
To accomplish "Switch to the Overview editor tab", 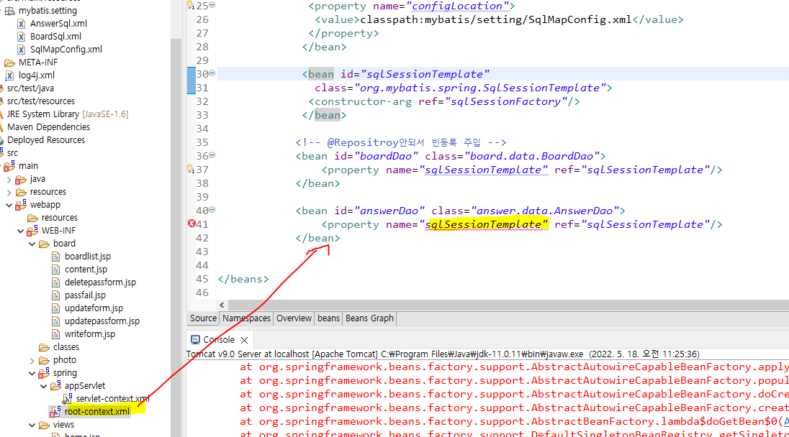I will pyautogui.click(x=294, y=318).
